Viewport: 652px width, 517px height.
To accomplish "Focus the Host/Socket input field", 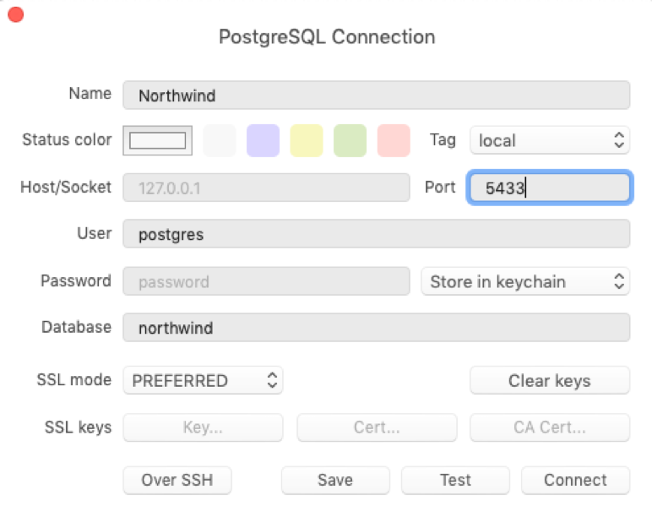I will tap(266, 188).
